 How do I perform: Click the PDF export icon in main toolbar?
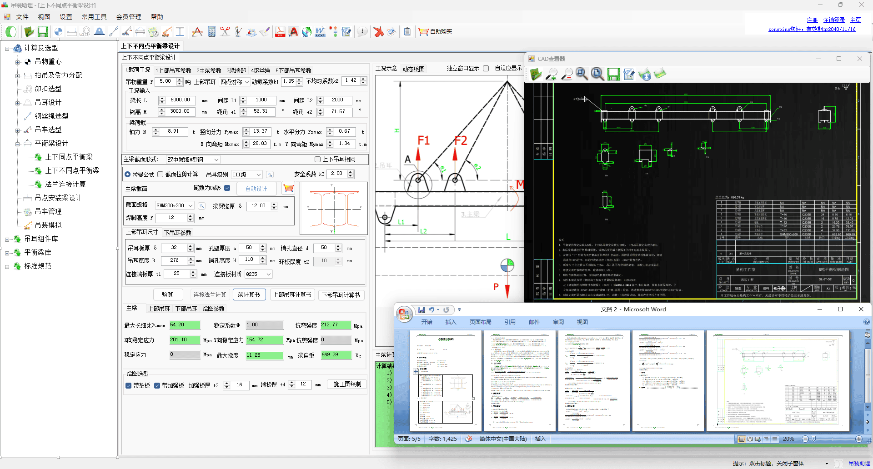pos(280,32)
